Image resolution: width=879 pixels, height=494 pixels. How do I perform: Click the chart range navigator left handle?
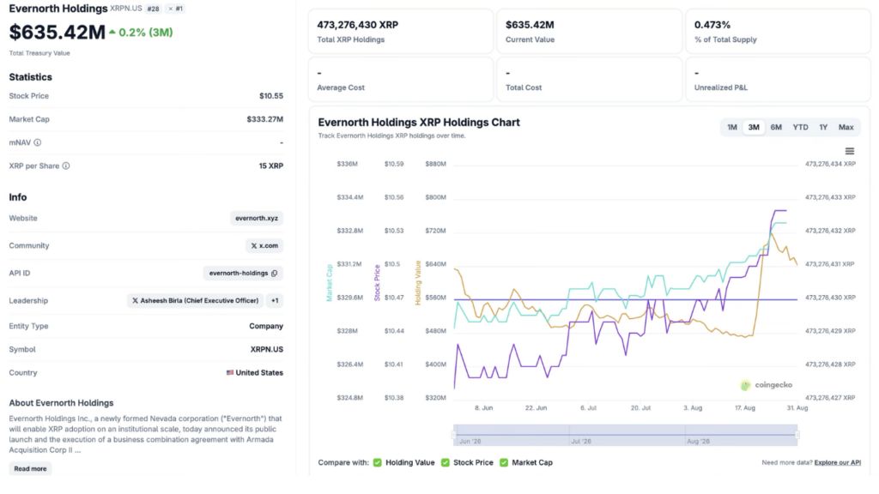[454, 435]
